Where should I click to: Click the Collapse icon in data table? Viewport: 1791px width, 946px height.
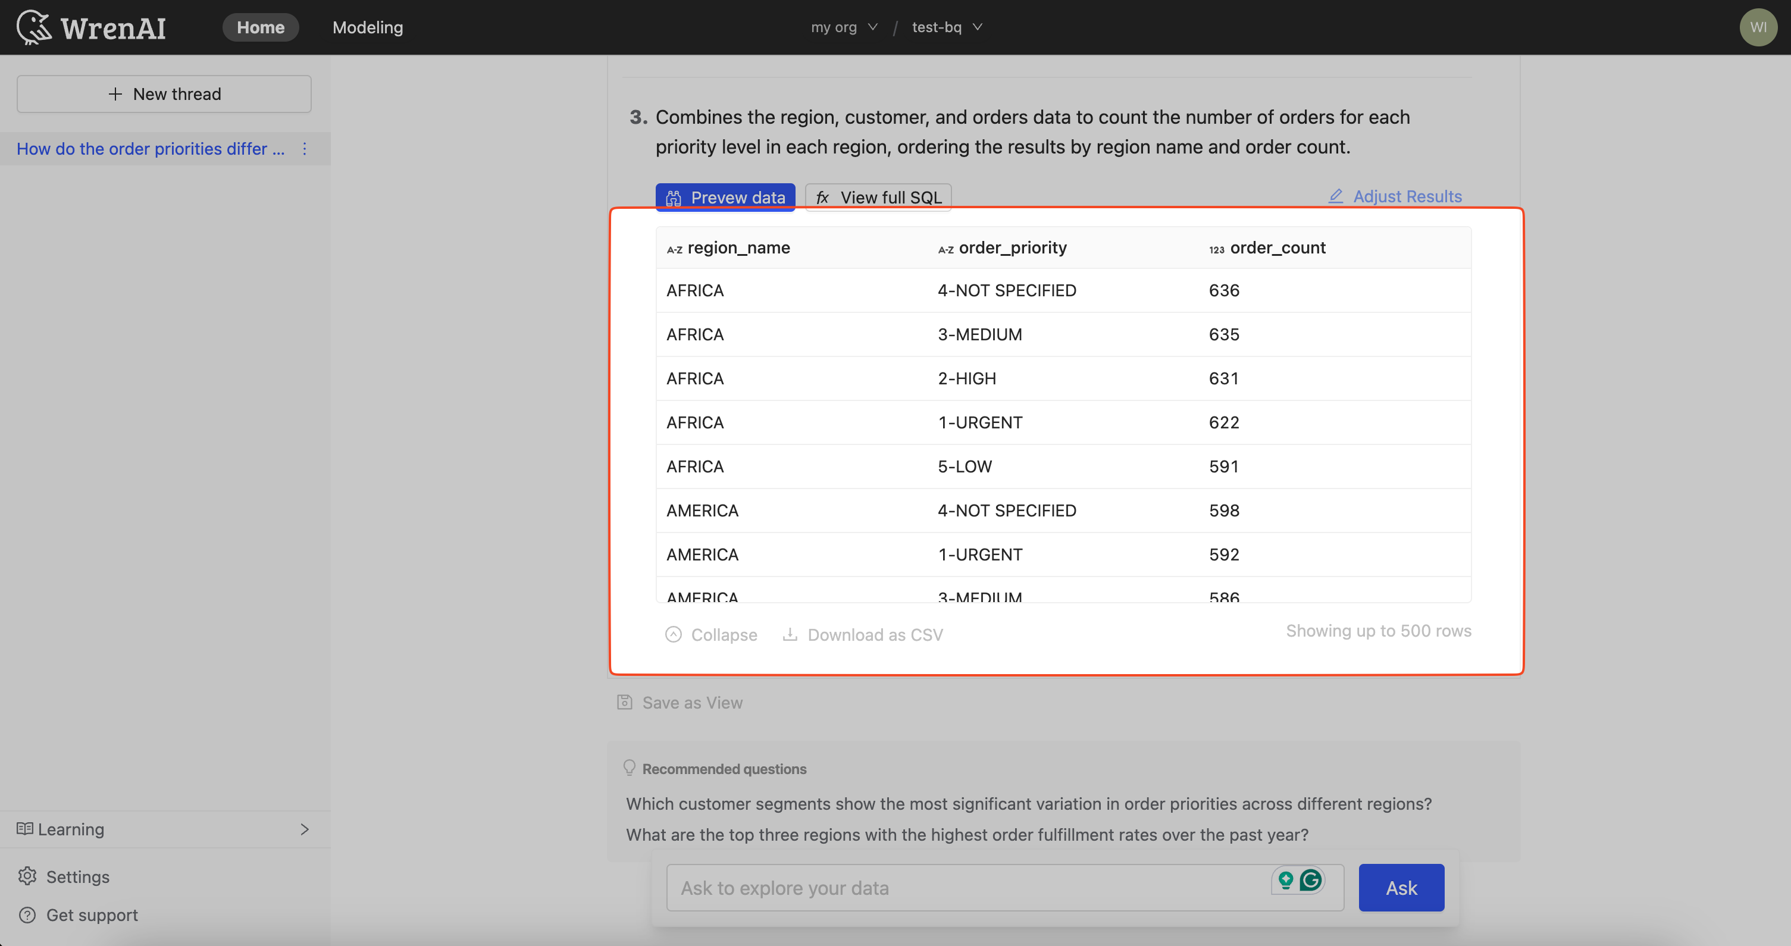[673, 634]
